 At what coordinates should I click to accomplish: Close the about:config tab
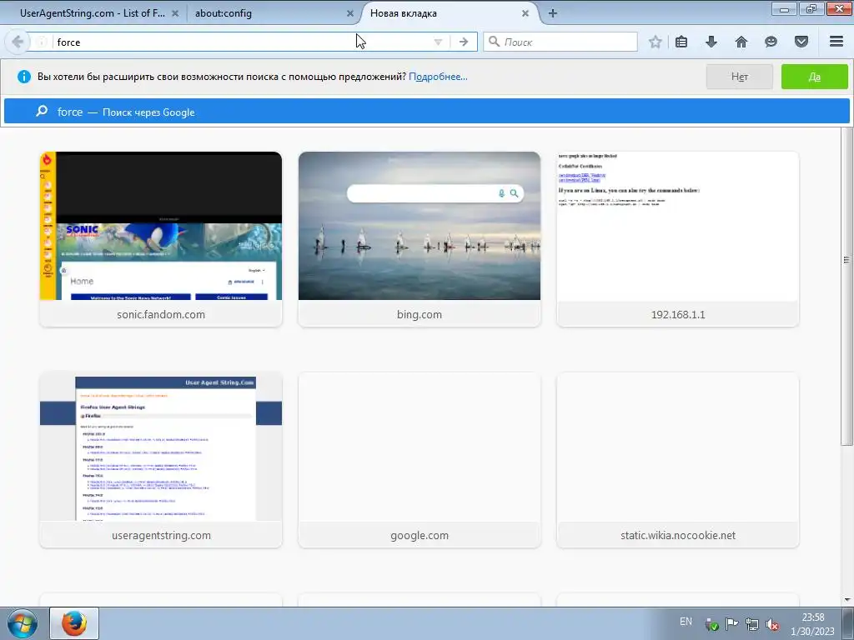click(350, 13)
